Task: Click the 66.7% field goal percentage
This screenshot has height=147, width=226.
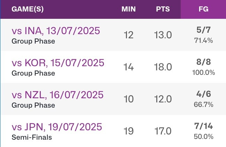Action: click(203, 105)
